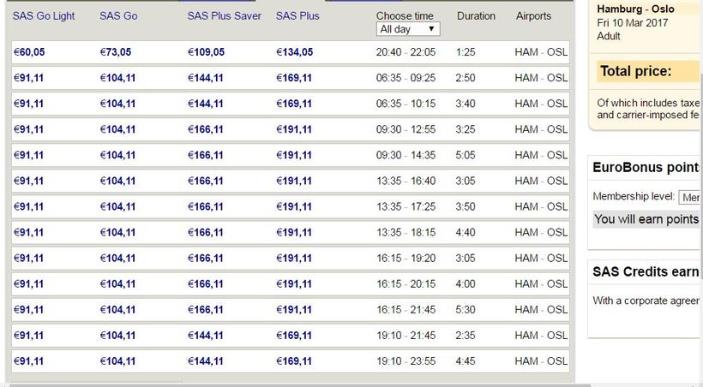The height and width of the screenshot is (387, 703).
Task: Select the €134,05 SAS Plus fare
Action: pyautogui.click(x=294, y=52)
